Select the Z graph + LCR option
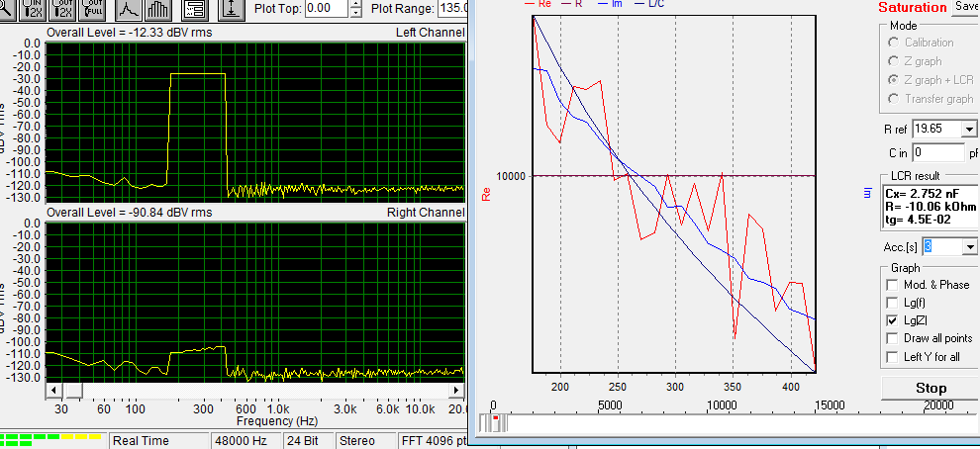 [895, 80]
